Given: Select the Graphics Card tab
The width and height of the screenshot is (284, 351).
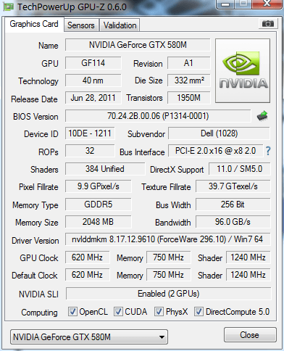Looking at the screenshot, I should pos(34,24).
